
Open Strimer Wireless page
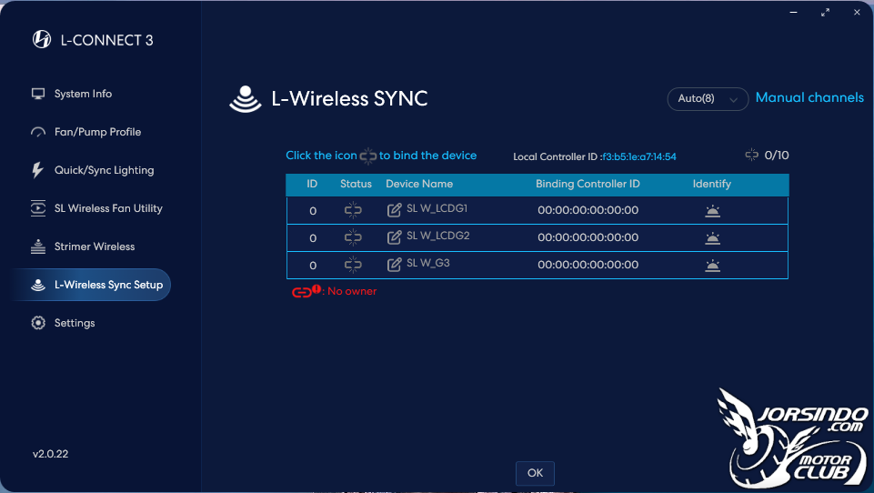[x=95, y=246]
